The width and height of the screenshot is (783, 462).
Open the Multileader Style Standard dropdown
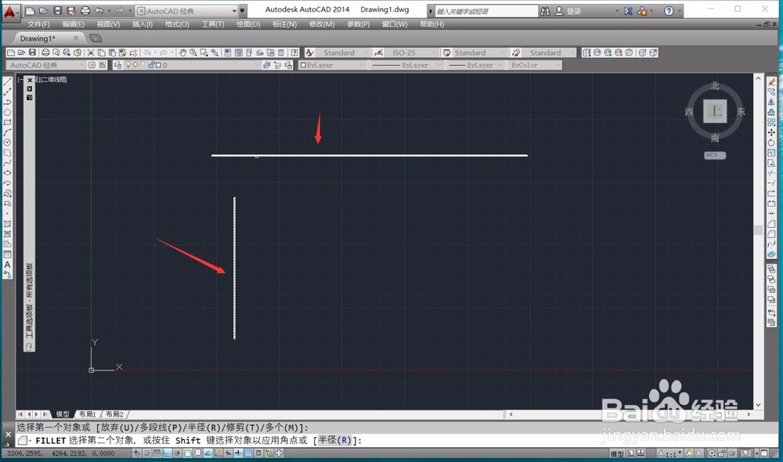point(549,52)
